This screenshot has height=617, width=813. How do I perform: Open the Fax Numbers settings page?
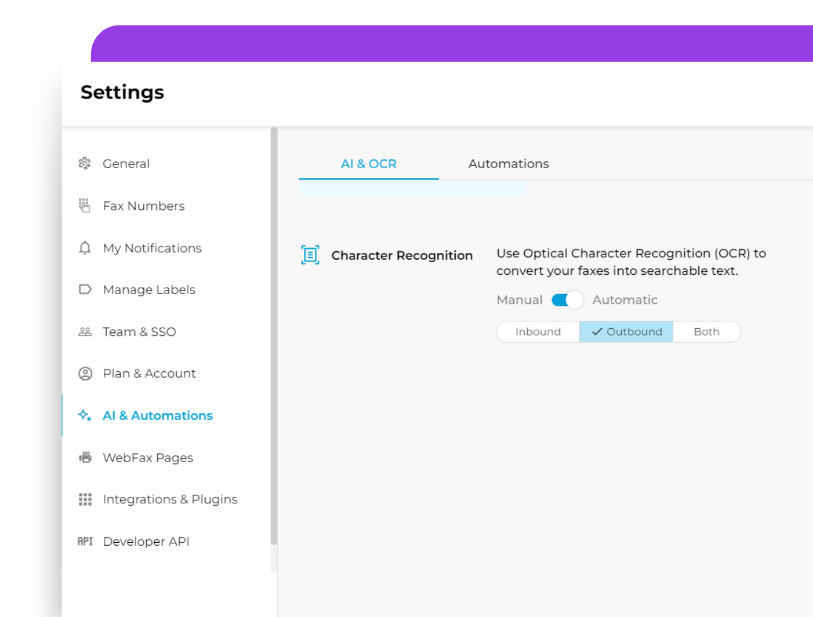[144, 206]
